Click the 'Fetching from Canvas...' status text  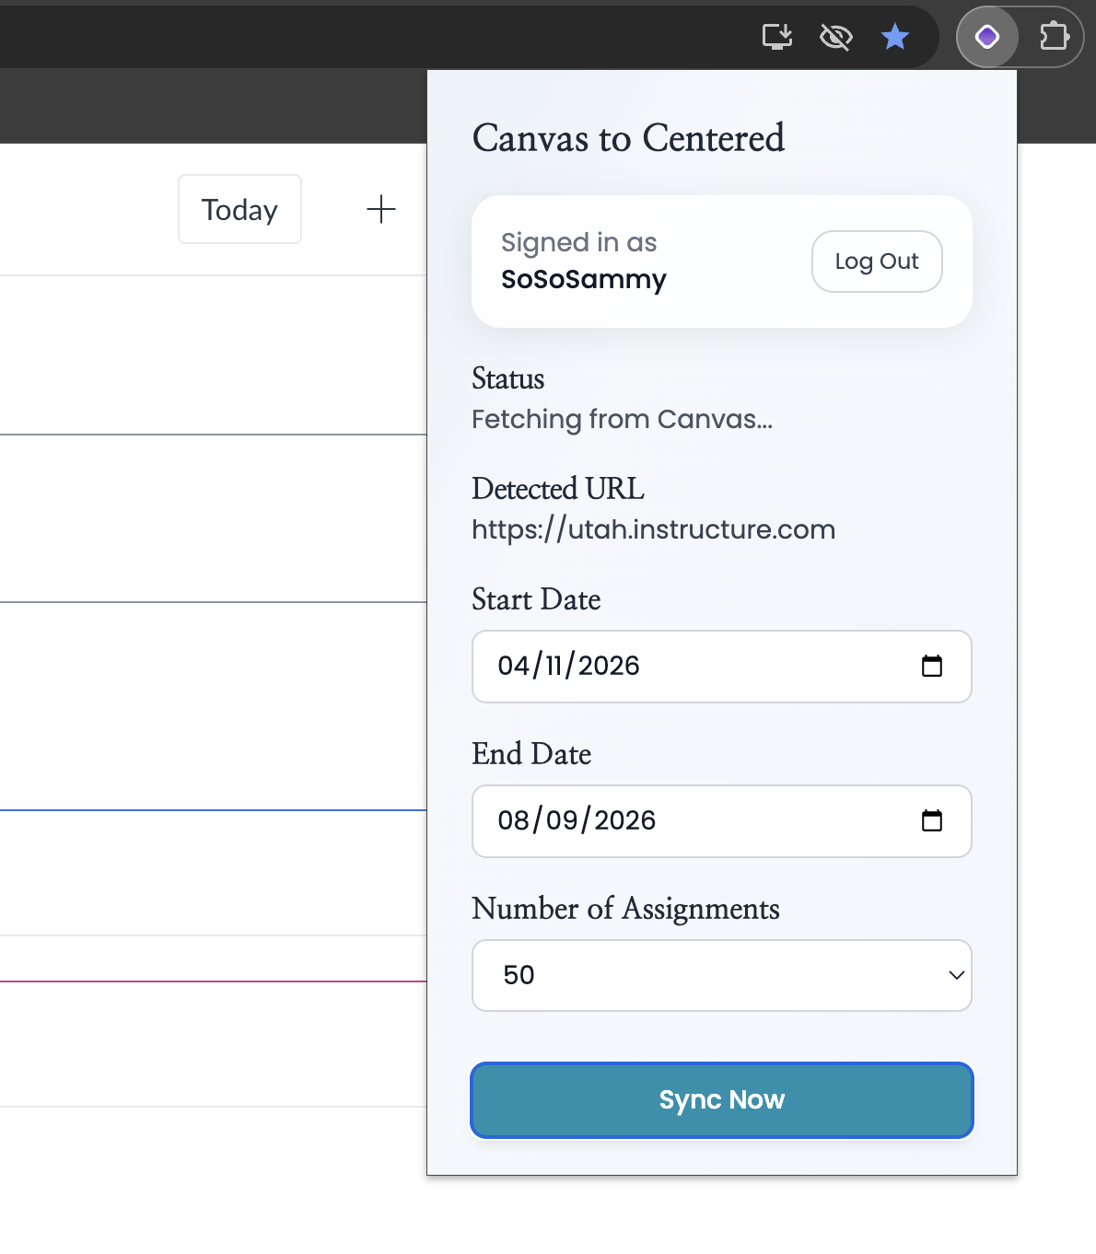click(622, 420)
